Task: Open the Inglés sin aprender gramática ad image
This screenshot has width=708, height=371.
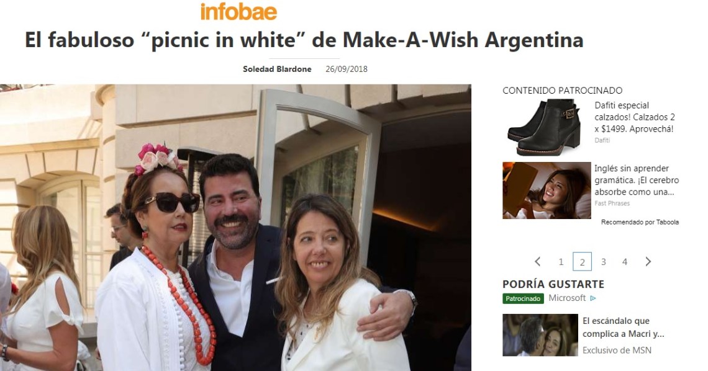Action: click(x=547, y=190)
